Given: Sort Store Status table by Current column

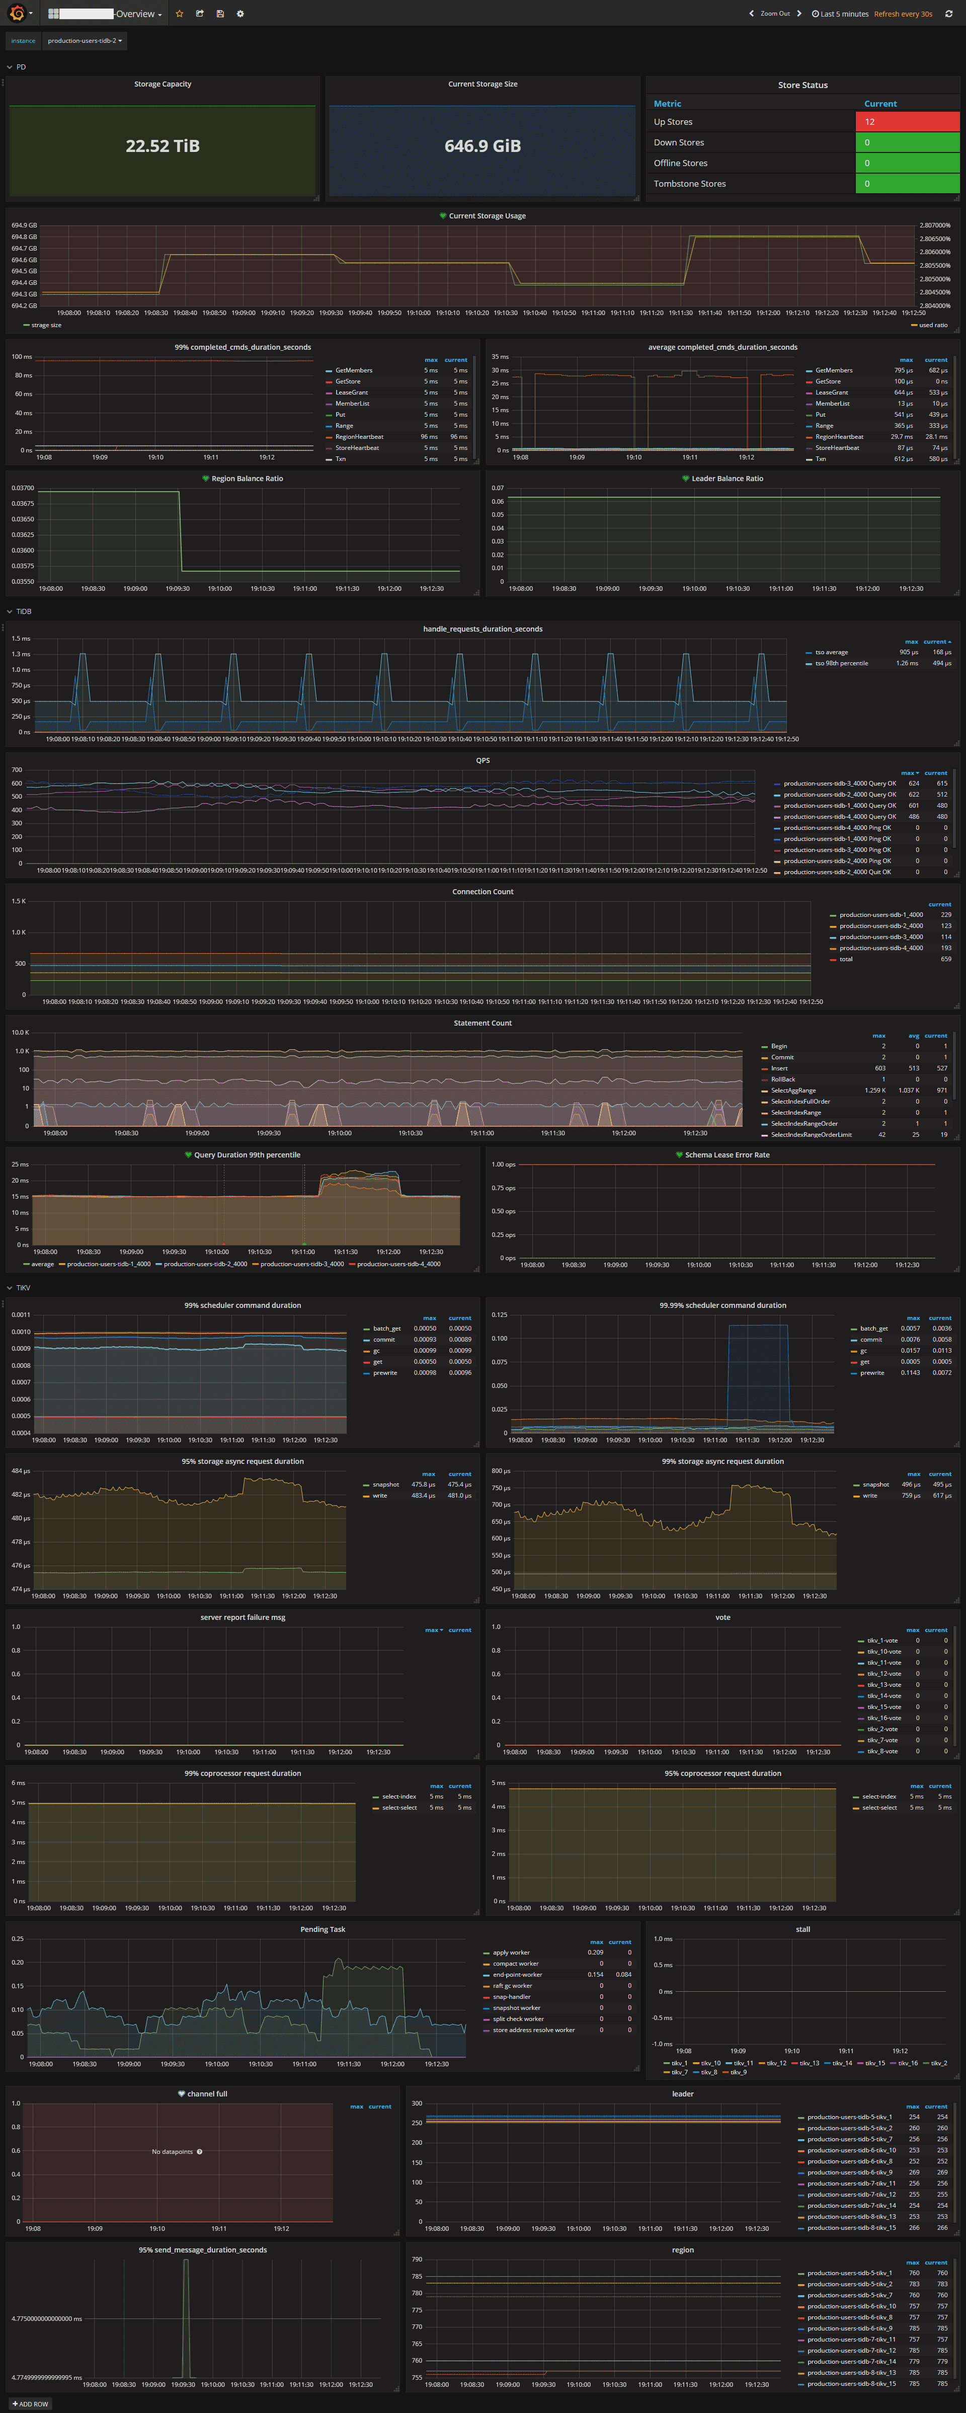Looking at the screenshot, I should (880, 104).
